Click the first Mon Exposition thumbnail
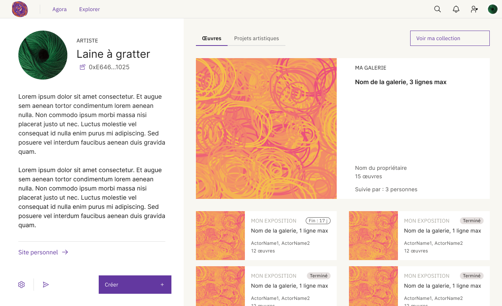The image size is (502, 306). (x=220, y=236)
